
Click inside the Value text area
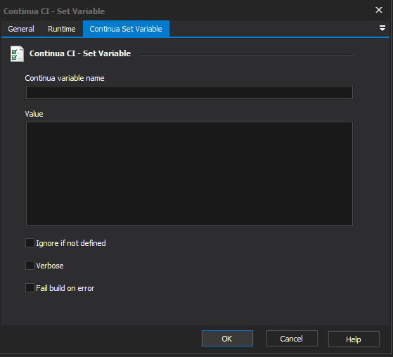[189, 174]
